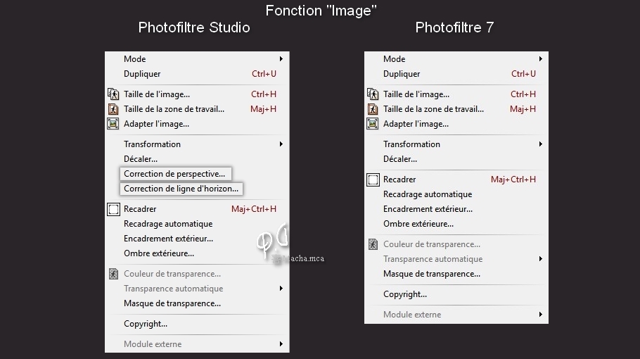Select Correction de ligne d'horizon... entry
Screen dimensions: 640x359
(x=181, y=189)
